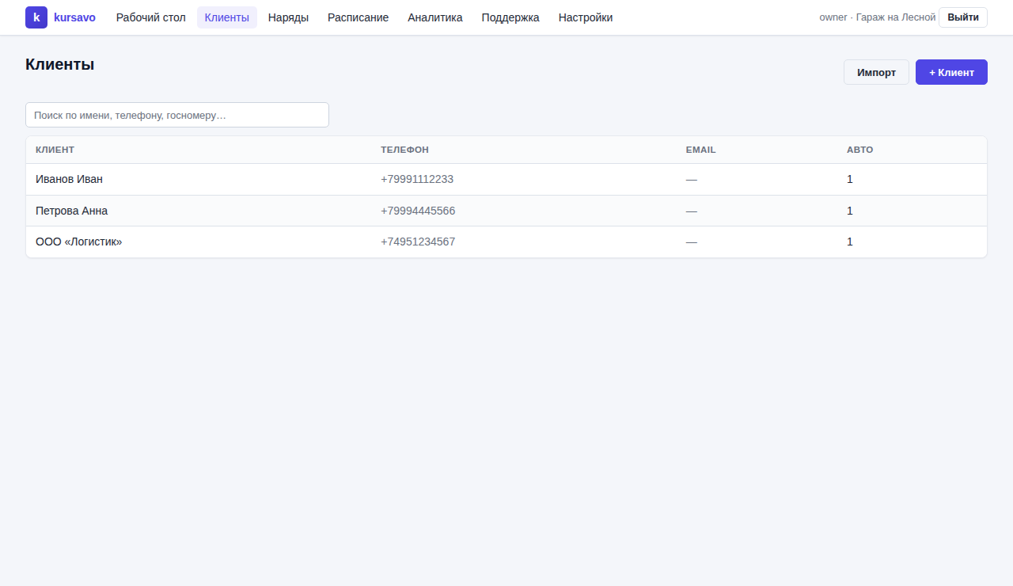1013x586 pixels.
Task: Open the Наряды section
Action: tap(289, 17)
